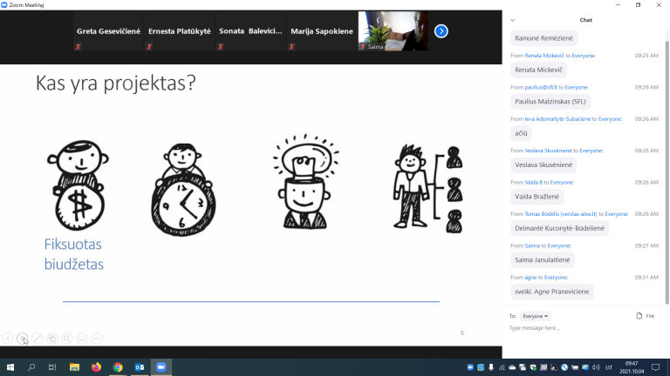Viewport: 670px width, 376px height.
Task: Show next participants with blue arrow
Action: click(441, 31)
